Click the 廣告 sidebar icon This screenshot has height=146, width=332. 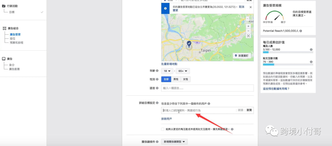[x=4, y=59]
